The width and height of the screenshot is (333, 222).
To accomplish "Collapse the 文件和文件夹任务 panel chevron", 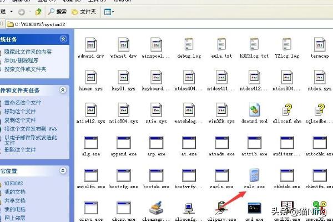I will click(63, 90).
